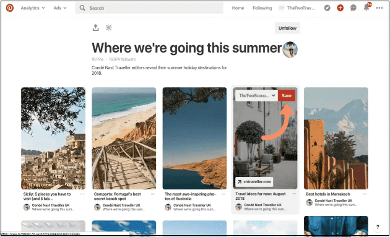Click the '16,974 followers' count
The width and height of the screenshot is (390, 237).
coord(122,59)
